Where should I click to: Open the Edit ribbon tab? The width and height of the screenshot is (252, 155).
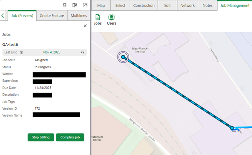[x=167, y=6]
